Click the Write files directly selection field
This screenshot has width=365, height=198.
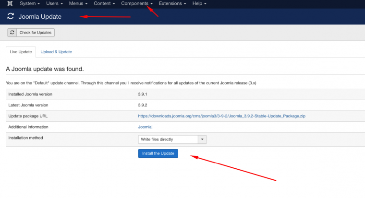click(x=168, y=140)
